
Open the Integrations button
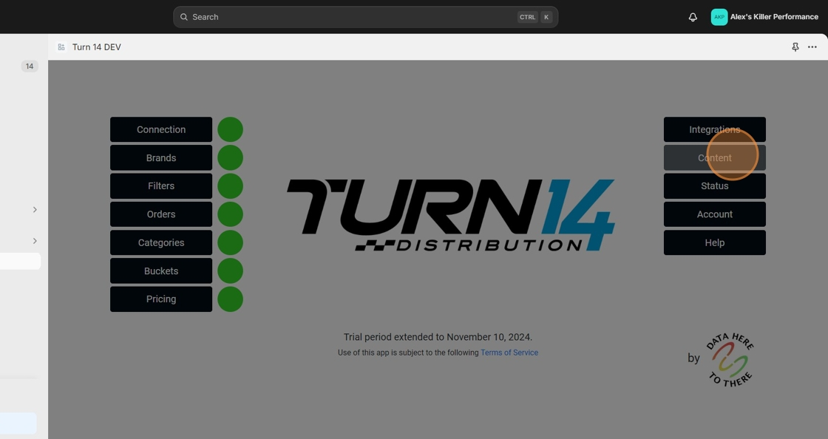(x=714, y=129)
